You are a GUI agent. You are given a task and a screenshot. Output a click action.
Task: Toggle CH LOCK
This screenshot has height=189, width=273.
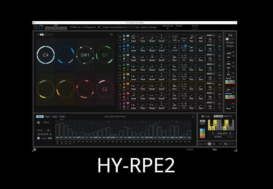click(63, 28)
